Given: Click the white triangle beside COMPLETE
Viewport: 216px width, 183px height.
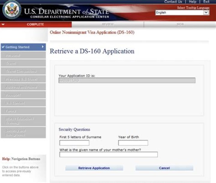Looking at the screenshot, I should 3,25.
